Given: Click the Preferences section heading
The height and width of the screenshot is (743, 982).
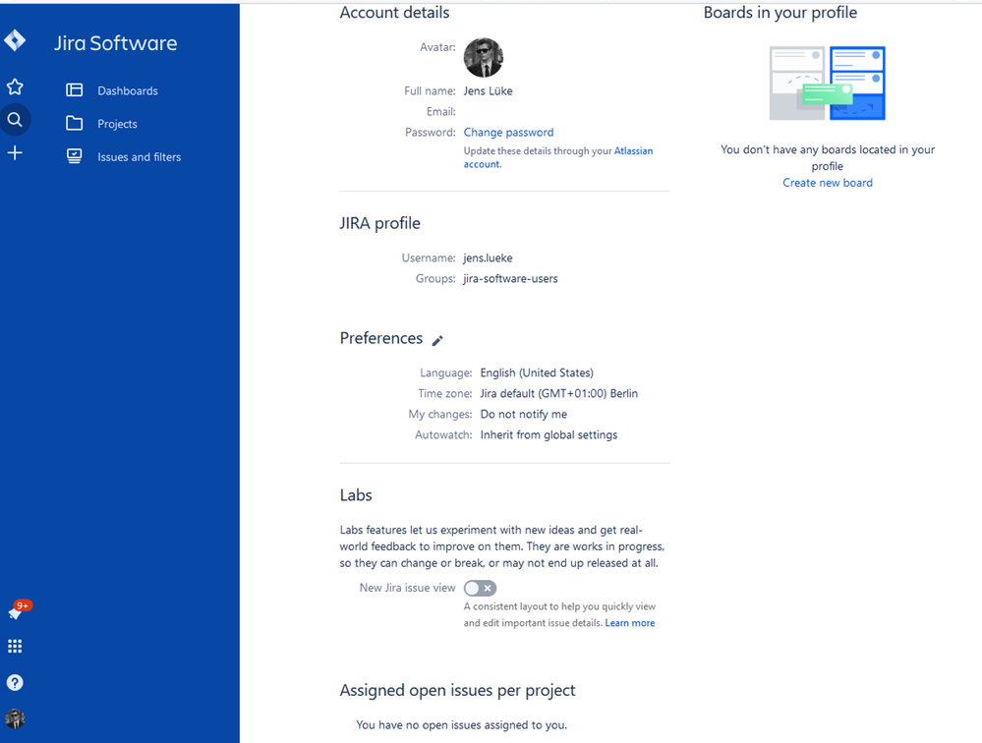Looking at the screenshot, I should 381,338.
